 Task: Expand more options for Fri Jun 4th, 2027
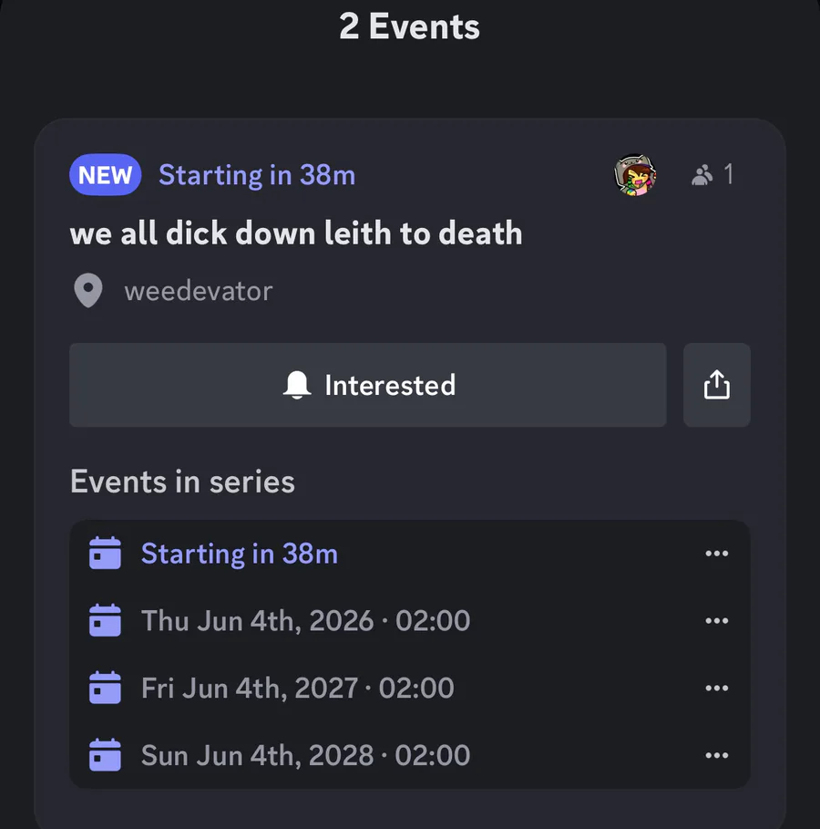[717, 688]
